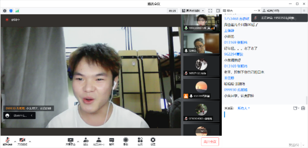This screenshot has width=308, height=148.
Task: Click the green network signal icon
Action: coord(17,11)
